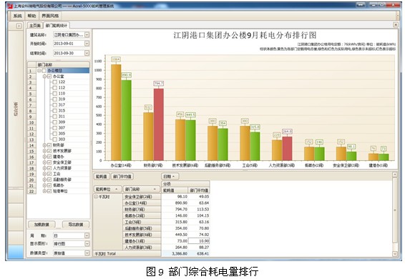Click the 日期 field header button

(170, 177)
